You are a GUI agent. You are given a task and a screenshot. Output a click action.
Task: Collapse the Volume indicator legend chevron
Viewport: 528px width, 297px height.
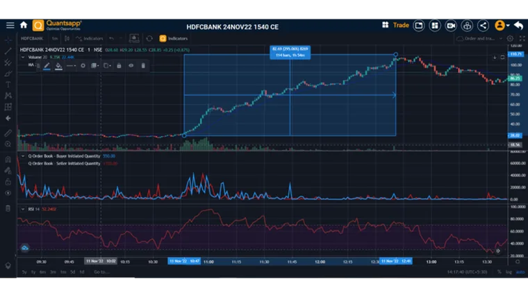(x=22, y=57)
